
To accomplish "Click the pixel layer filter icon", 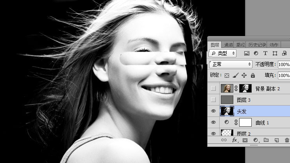I will point(247,53).
